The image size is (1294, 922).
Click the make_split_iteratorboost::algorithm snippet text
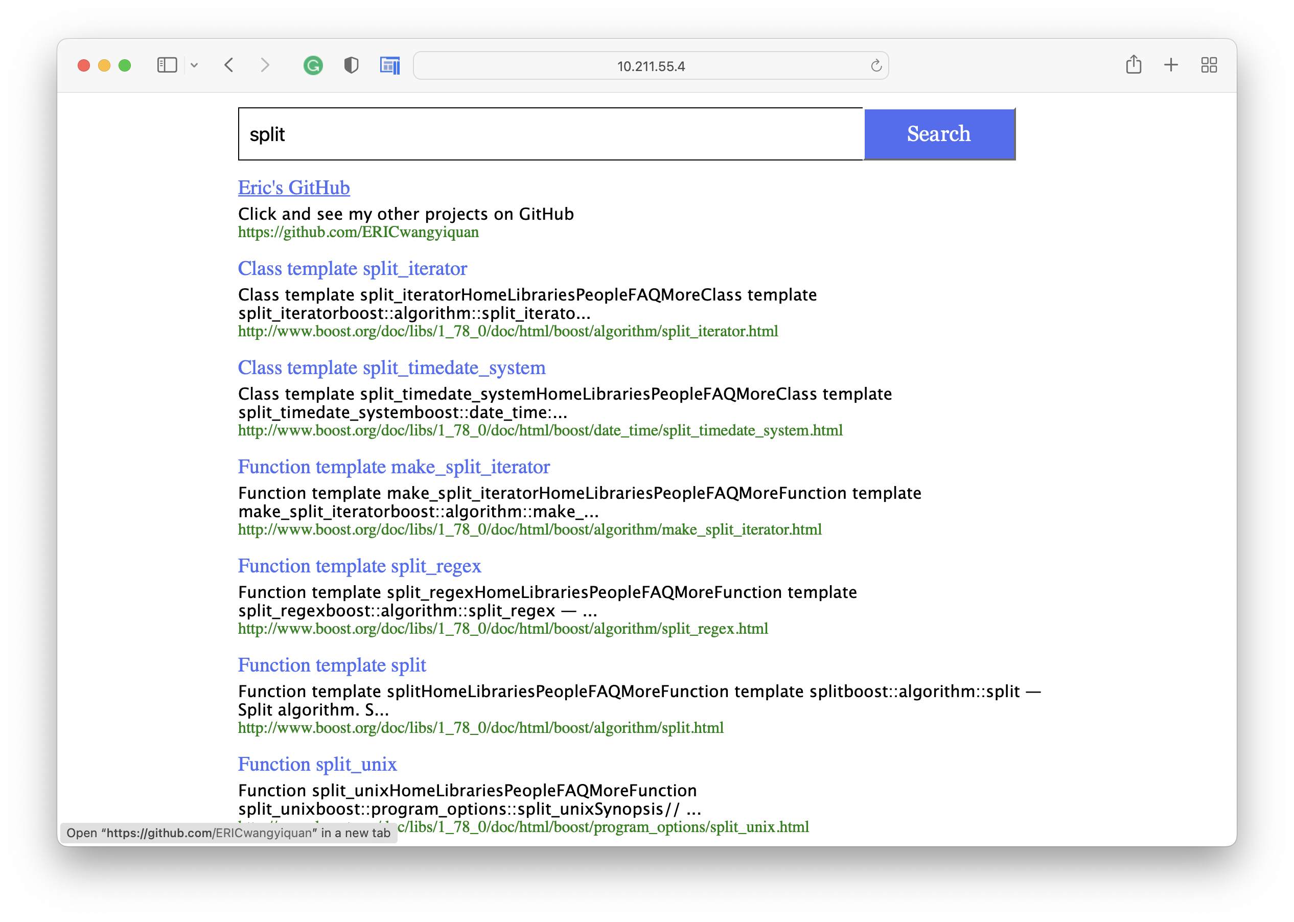418,512
